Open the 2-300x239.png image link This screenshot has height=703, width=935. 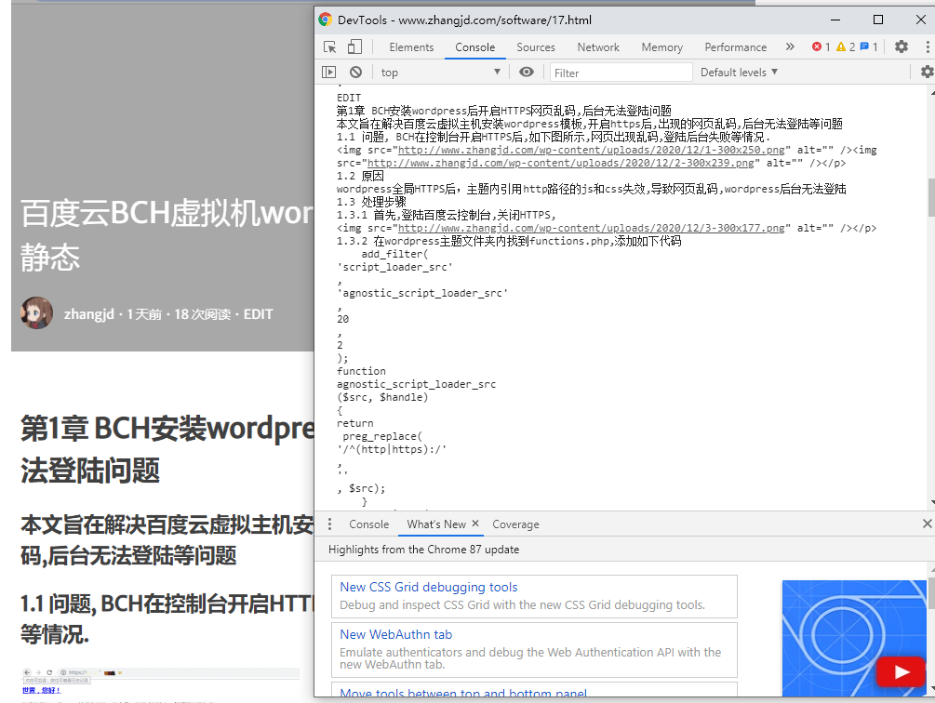[560, 164]
